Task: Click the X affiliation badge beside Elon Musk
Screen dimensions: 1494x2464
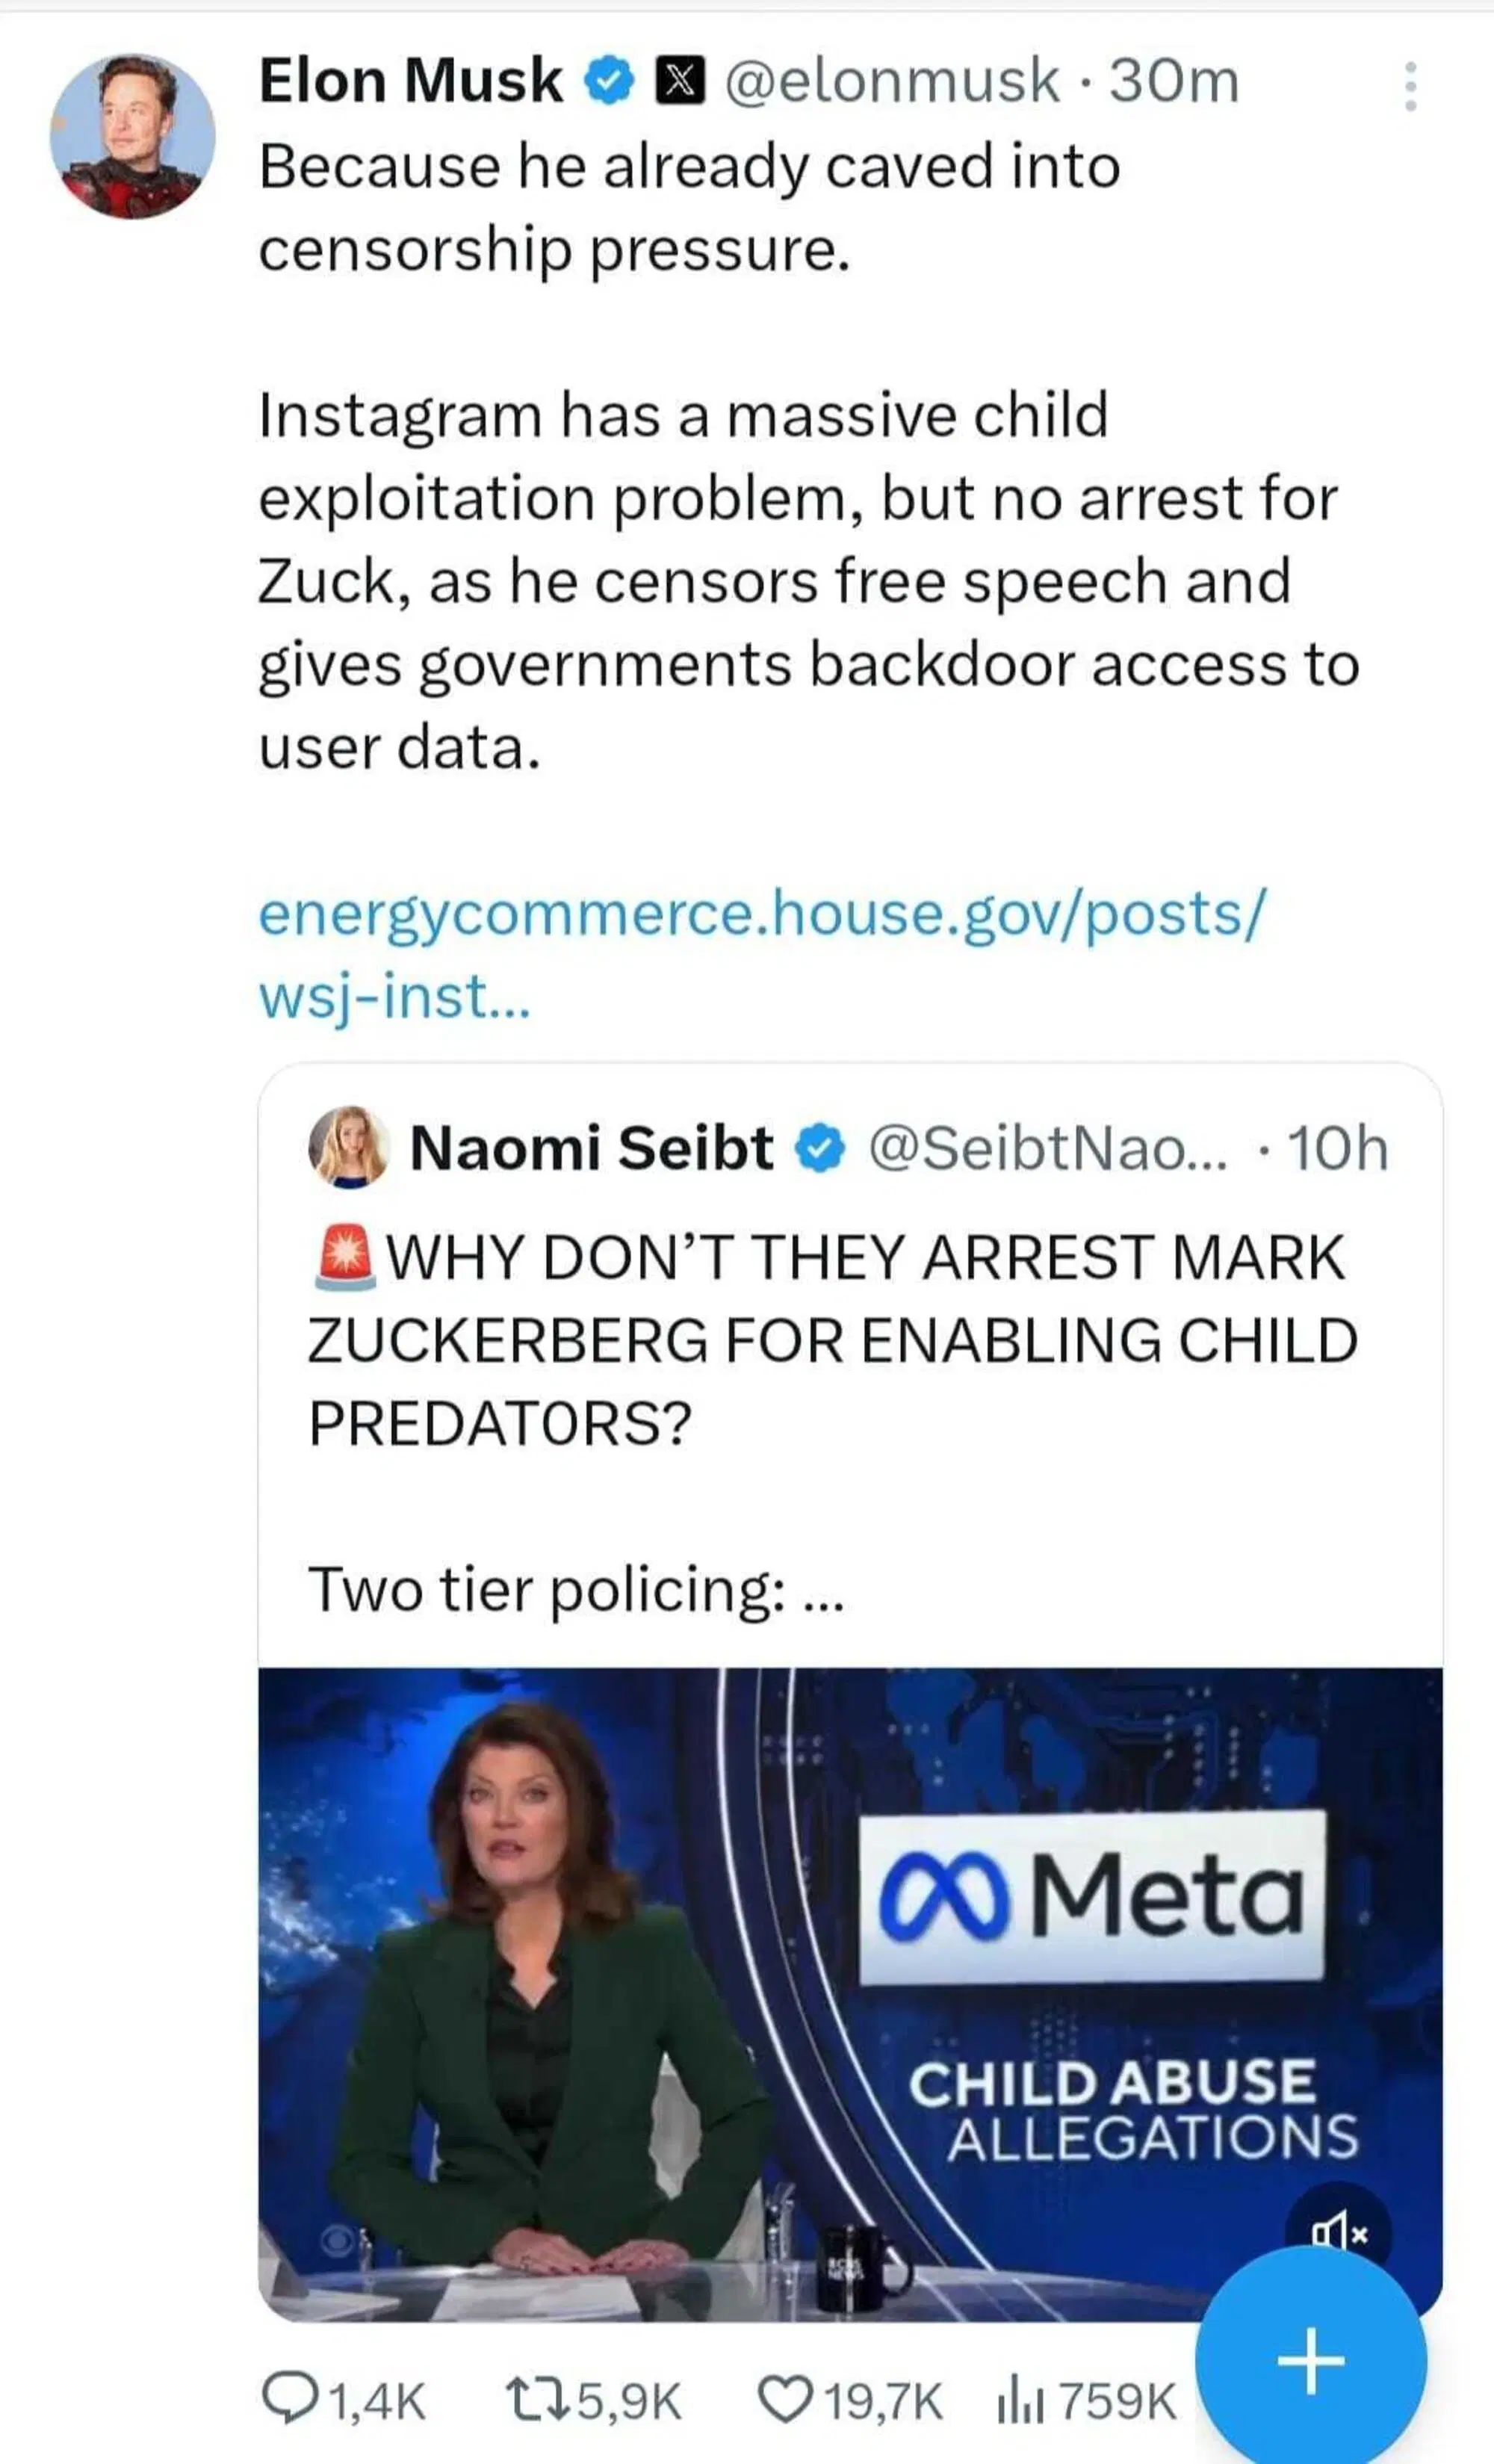Action: point(680,80)
